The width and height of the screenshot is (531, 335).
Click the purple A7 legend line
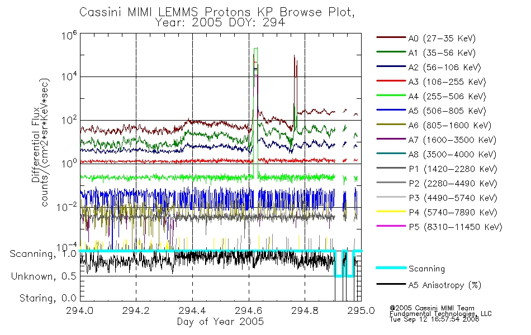click(391, 138)
